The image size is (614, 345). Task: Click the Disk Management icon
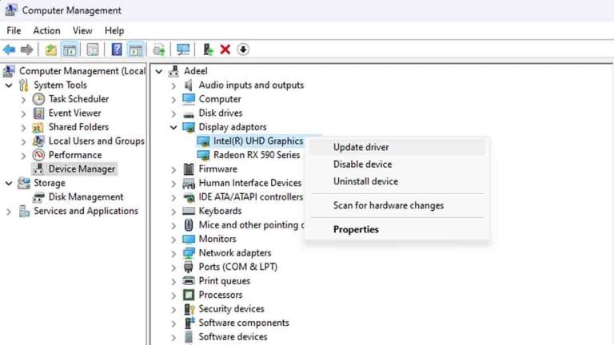pos(38,197)
